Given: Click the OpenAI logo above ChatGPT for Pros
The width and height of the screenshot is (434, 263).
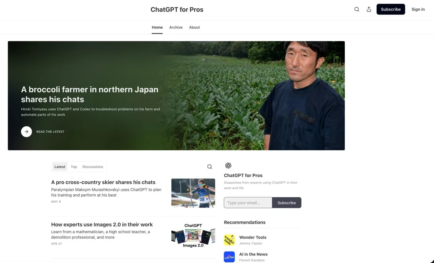Looking at the screenshot, I should pos(228,166).
